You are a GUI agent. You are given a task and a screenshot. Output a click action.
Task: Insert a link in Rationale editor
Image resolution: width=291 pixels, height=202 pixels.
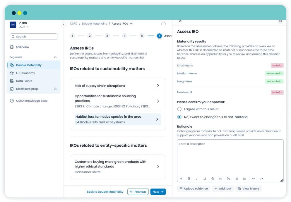[x=220, y=179]
